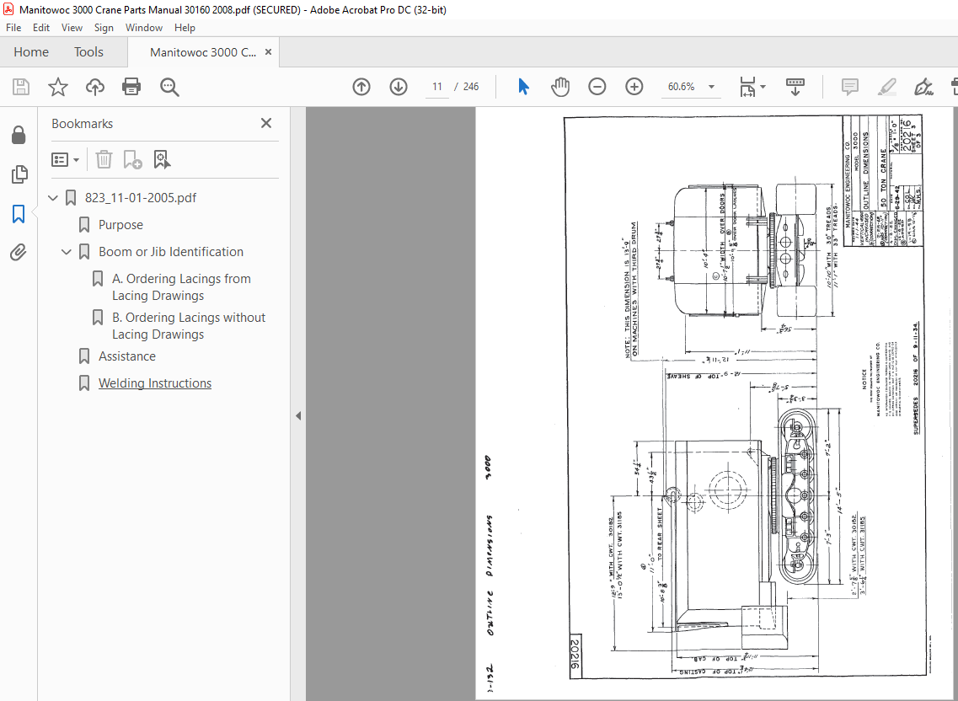Find the current bookmark icon
This screenshot has height=701, width=958.
coord(162,159)
